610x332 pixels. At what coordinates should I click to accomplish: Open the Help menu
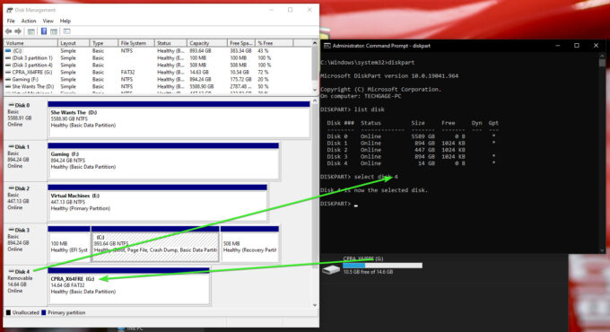[x=65, y=21]
